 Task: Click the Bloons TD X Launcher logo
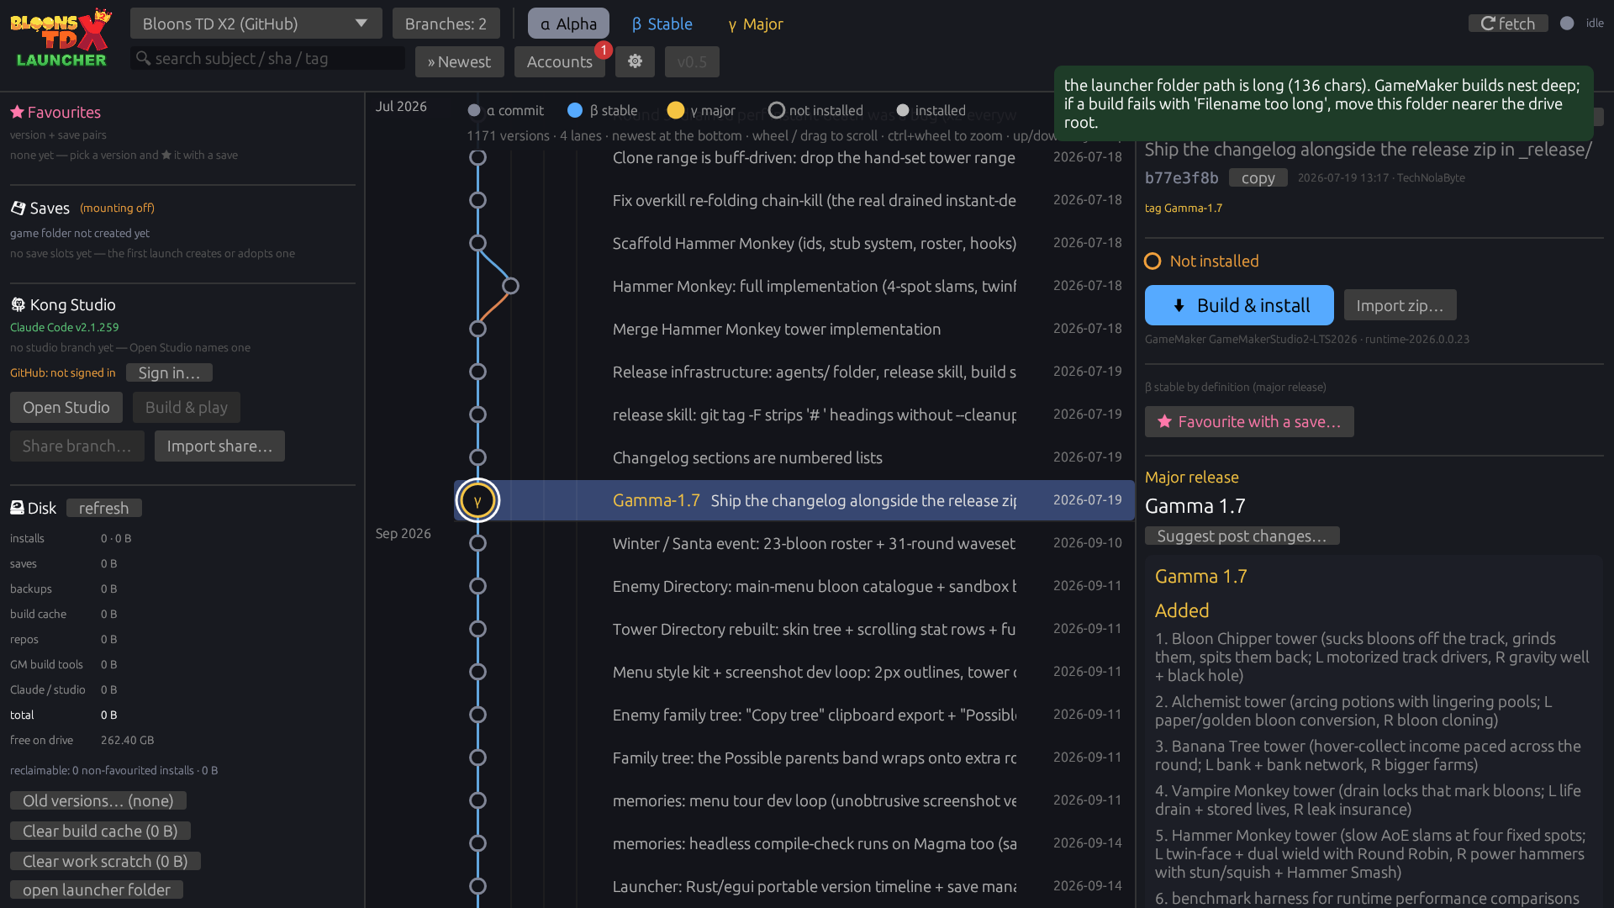pos(61,38)
